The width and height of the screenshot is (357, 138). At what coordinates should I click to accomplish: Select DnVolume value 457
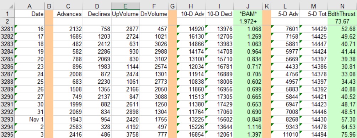tap(154, 29)
